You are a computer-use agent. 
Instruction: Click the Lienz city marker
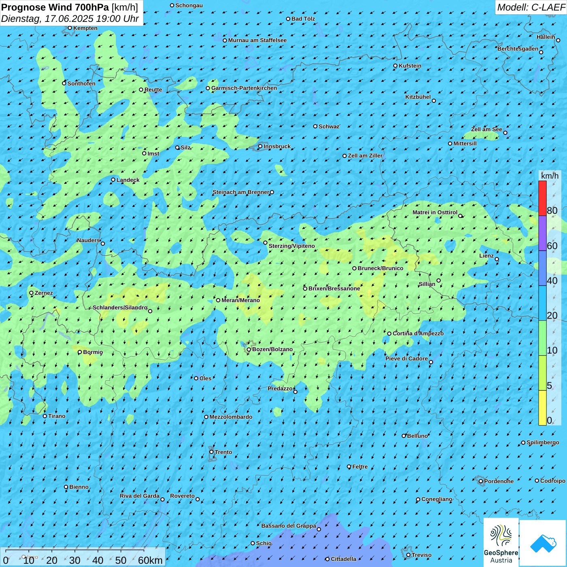coord(497,259)
